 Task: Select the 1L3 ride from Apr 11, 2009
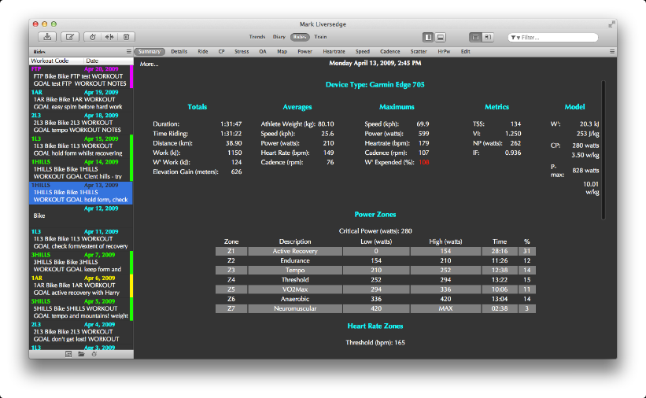(x=80, y=239)
